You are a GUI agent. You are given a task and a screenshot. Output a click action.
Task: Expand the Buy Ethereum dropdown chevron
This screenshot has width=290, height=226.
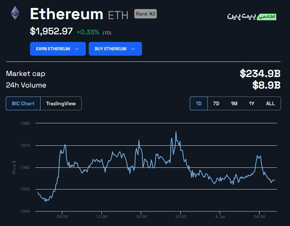pyautogui.click(x=133, y=49)
